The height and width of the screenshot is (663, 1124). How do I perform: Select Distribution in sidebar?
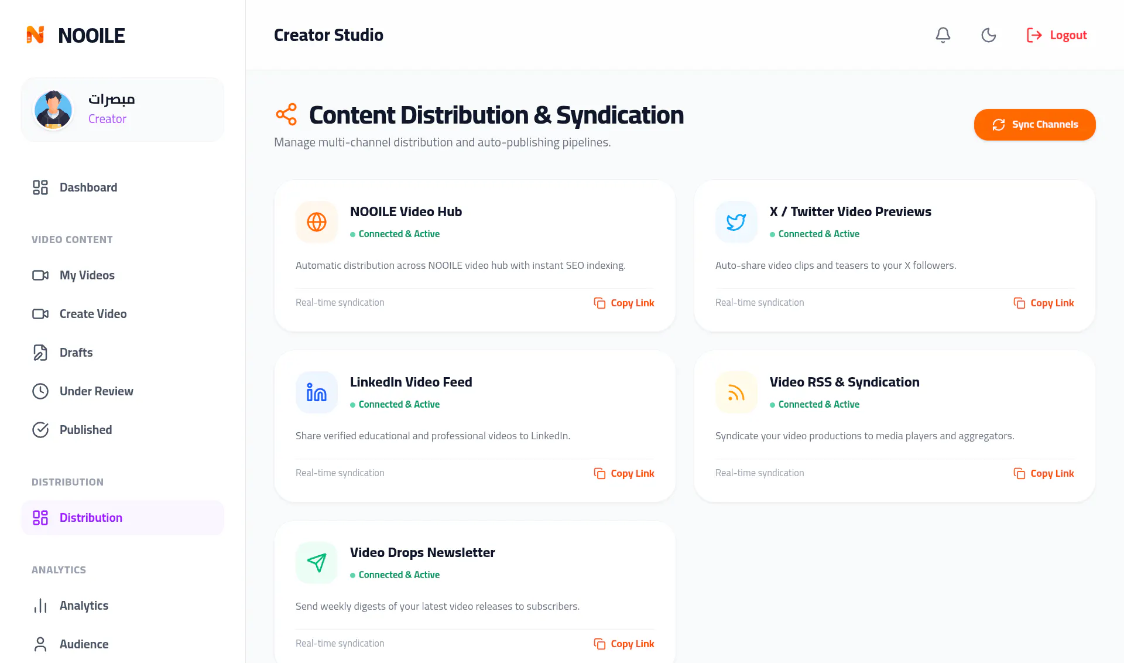click(123, 518)
